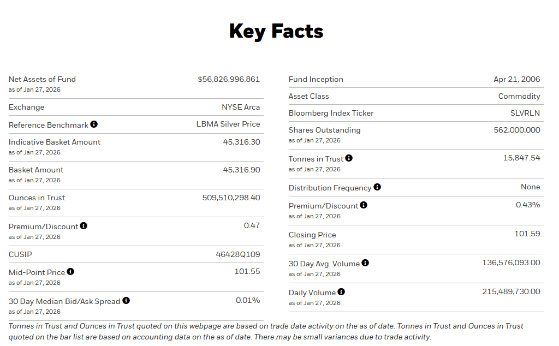Select the LBMA Silver Price benchmark text
The image size is (559, 346).
[228, 124]
